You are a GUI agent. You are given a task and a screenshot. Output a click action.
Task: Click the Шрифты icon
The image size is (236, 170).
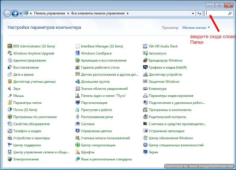(x=78, y=152)
